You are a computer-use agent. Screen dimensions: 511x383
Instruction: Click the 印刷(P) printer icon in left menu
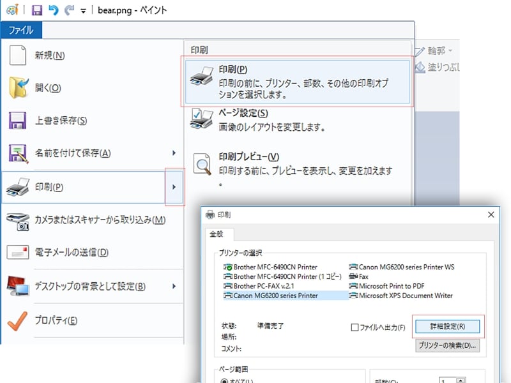[x=18, y=187]
